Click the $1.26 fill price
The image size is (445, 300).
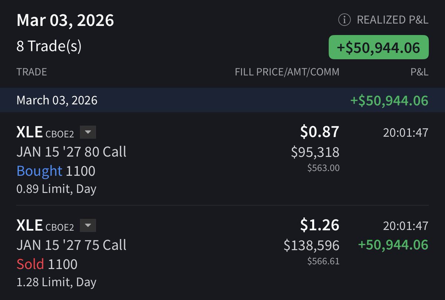point(319,225)
